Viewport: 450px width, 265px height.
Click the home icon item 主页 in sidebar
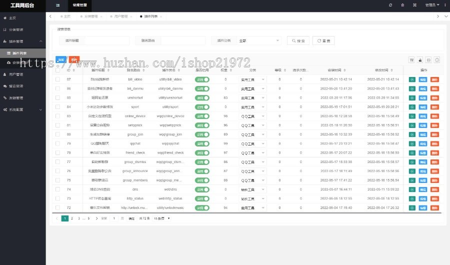coord(23,18)
